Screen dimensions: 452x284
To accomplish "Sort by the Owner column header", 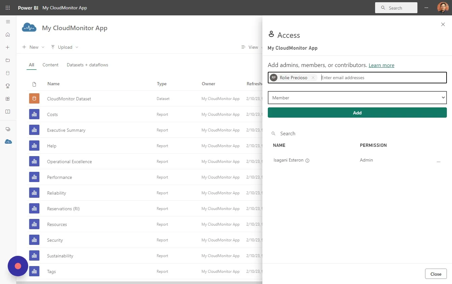I will click(209, 84).
